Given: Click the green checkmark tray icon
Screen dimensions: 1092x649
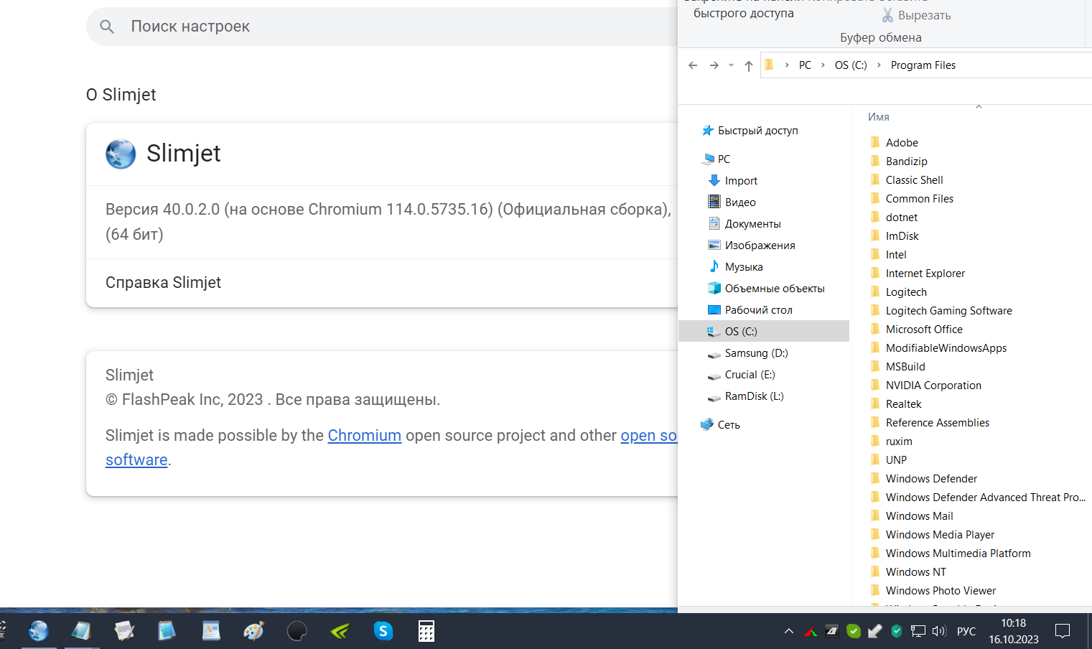Looking at the screenshot, I should [854, 631].
